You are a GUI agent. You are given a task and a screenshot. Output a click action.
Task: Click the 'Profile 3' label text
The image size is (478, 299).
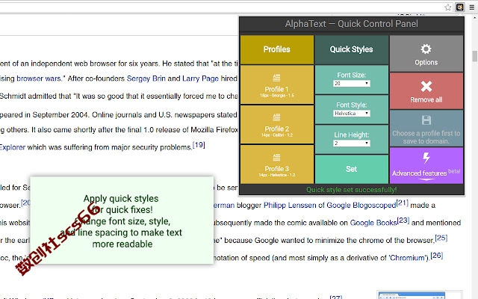pyautogui.click(x=276, y=169)
